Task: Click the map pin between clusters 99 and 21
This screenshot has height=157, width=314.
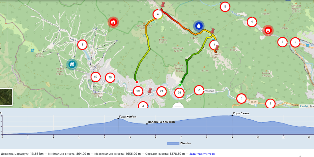Action: pos(150,91)
